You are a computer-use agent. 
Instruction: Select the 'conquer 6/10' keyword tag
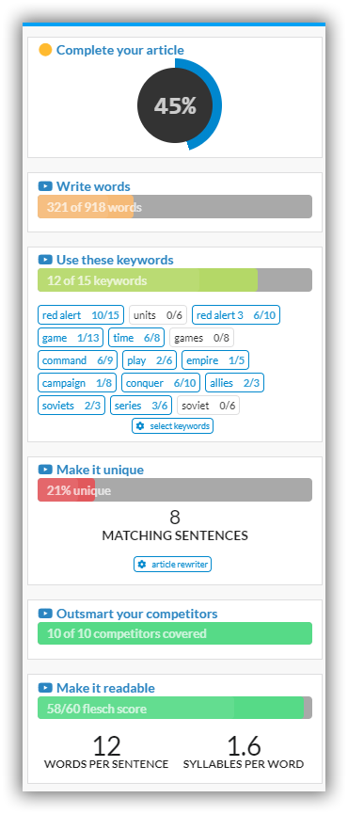point(161,383)
